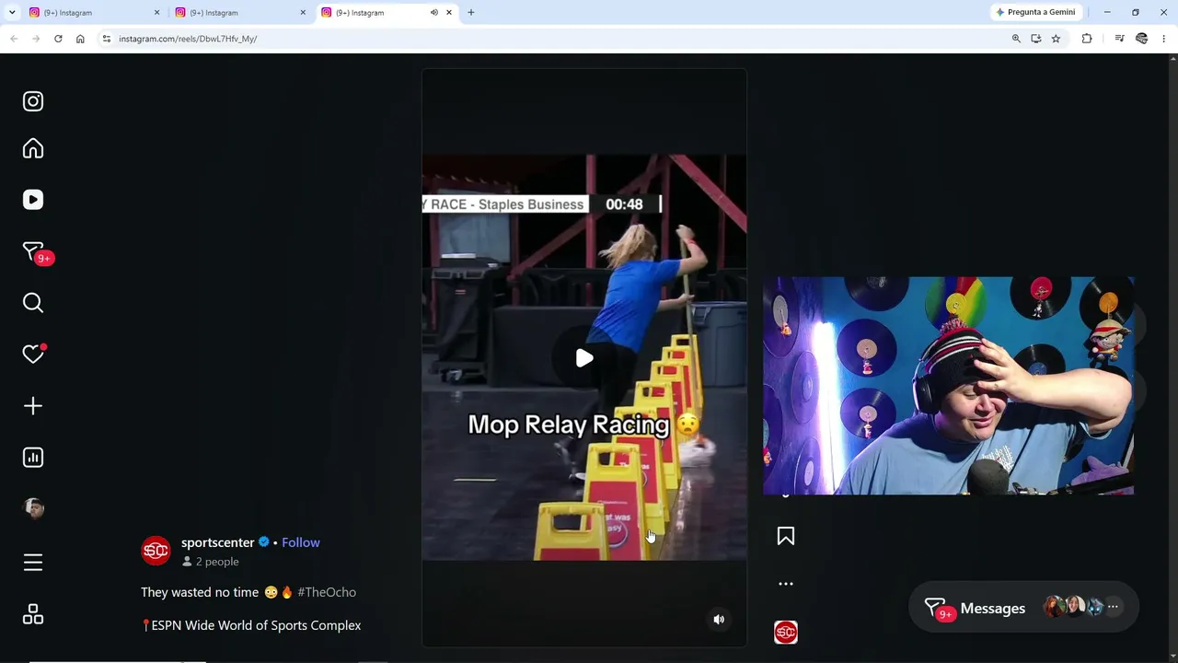Screen dimensions: 1178x663
Task: Open the Search magnifier in sidebar
Action: 33,303
